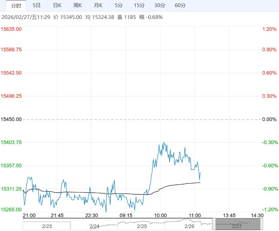Click the left handle of range slider

pos(214,224)
